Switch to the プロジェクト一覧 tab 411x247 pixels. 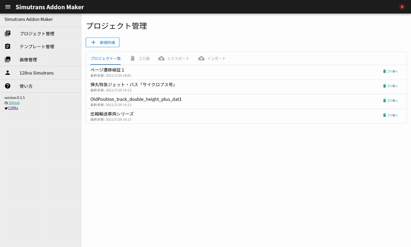tap(106, 58)
